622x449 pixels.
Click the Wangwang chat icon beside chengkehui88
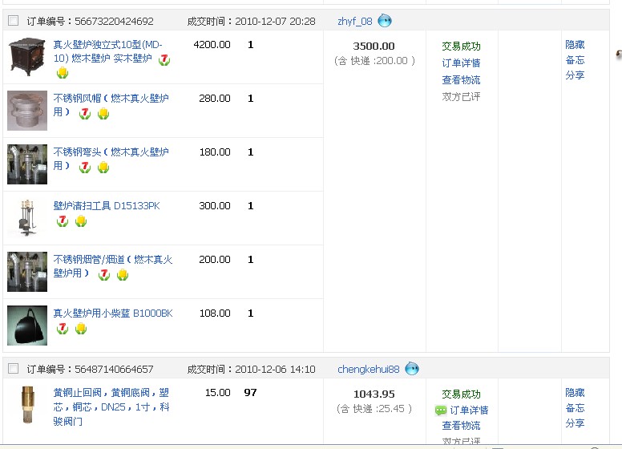(412, 369)
